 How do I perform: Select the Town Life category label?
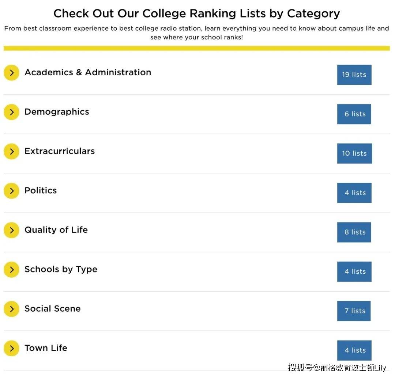(x=46, y=348)
